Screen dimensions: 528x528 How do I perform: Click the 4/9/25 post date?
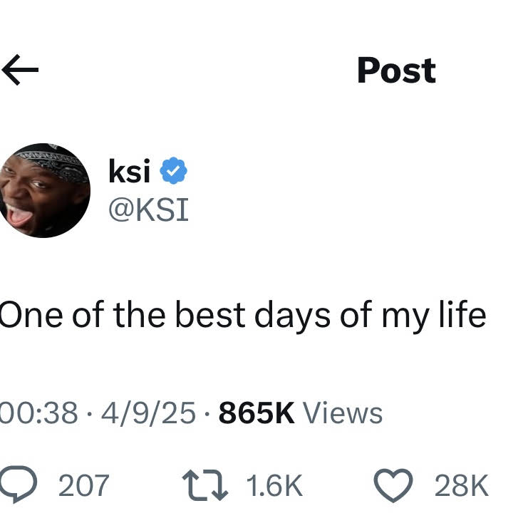coord(148,413)
